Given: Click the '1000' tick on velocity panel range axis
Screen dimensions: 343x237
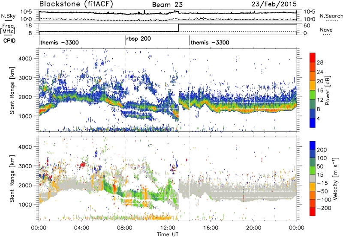Looking at the screenshot, I should point(25,204).
